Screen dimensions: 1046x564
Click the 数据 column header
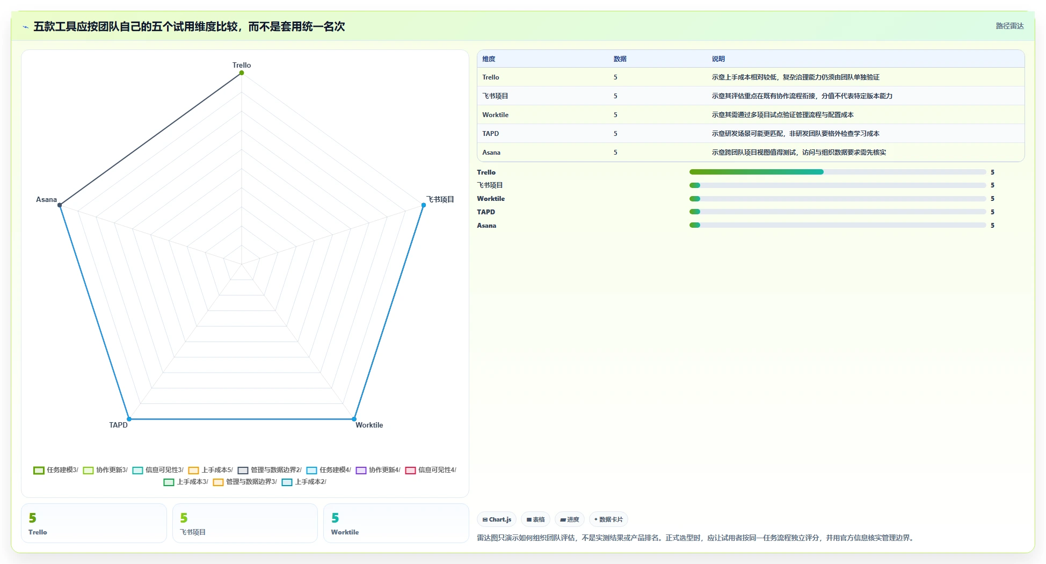(x=620, y=59)
